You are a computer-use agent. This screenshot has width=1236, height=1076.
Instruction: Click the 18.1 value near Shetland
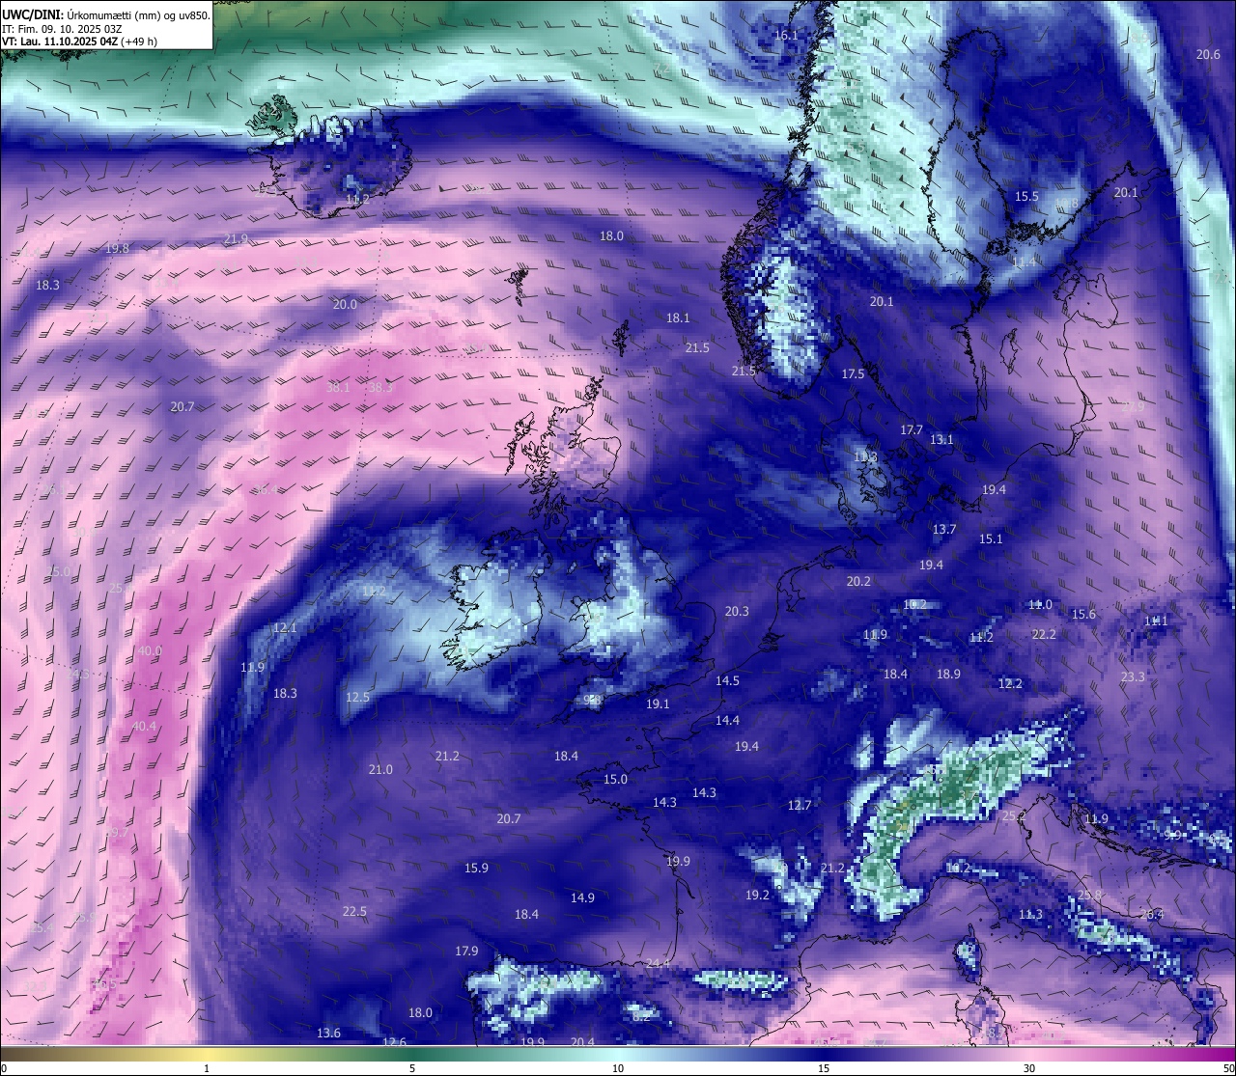tap(678, 318)
